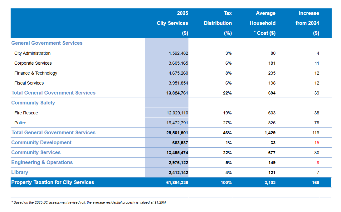Click the Finance & Technology label

(x=36, y=73)
